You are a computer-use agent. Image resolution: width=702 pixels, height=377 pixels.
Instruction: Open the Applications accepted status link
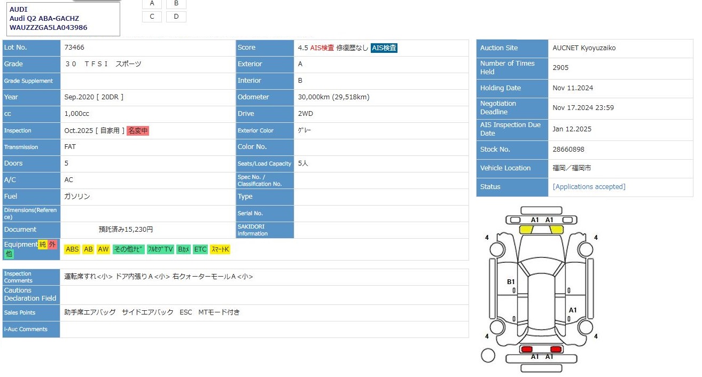pyautogui.click(x=589, y=187)
